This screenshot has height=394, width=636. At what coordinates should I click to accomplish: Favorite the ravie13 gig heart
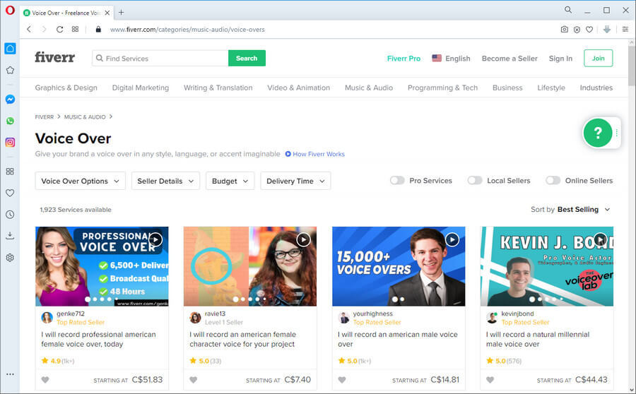pos(194,380)
